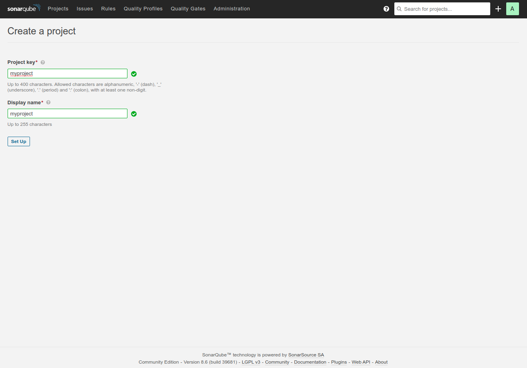This screenshot has height=368, width=527.
Task: Switch to the Rules page
Action: point(108,8)
